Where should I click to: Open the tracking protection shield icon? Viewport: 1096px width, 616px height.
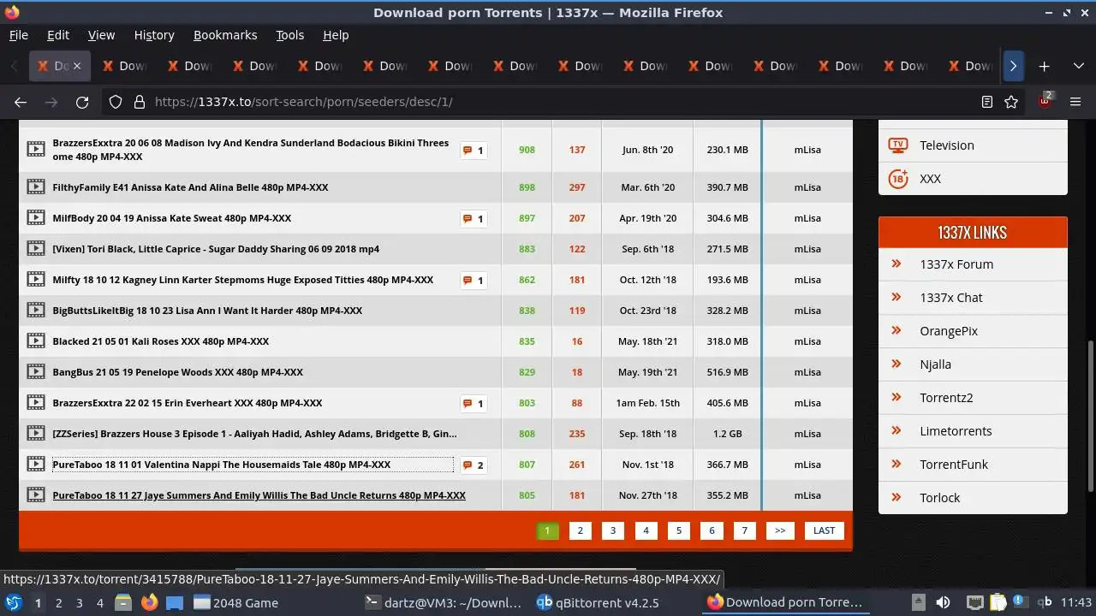point(116,102)
